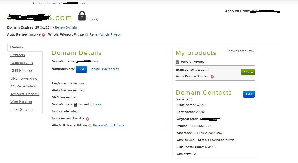Click the large padlock icon beside domain title

click(82, 16)
